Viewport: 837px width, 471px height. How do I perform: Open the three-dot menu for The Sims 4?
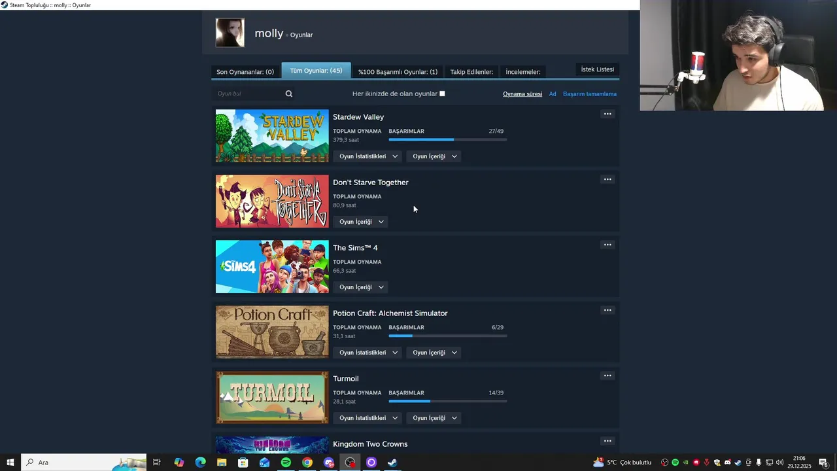607,245
